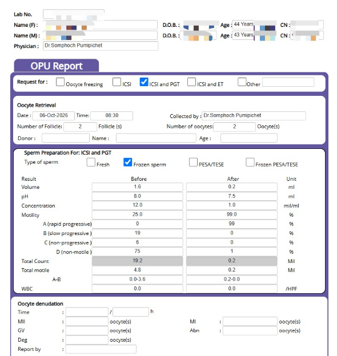Screen dimensions: 337x356
Task: Edit A rapid progressive After value 99
Action: 232,224
